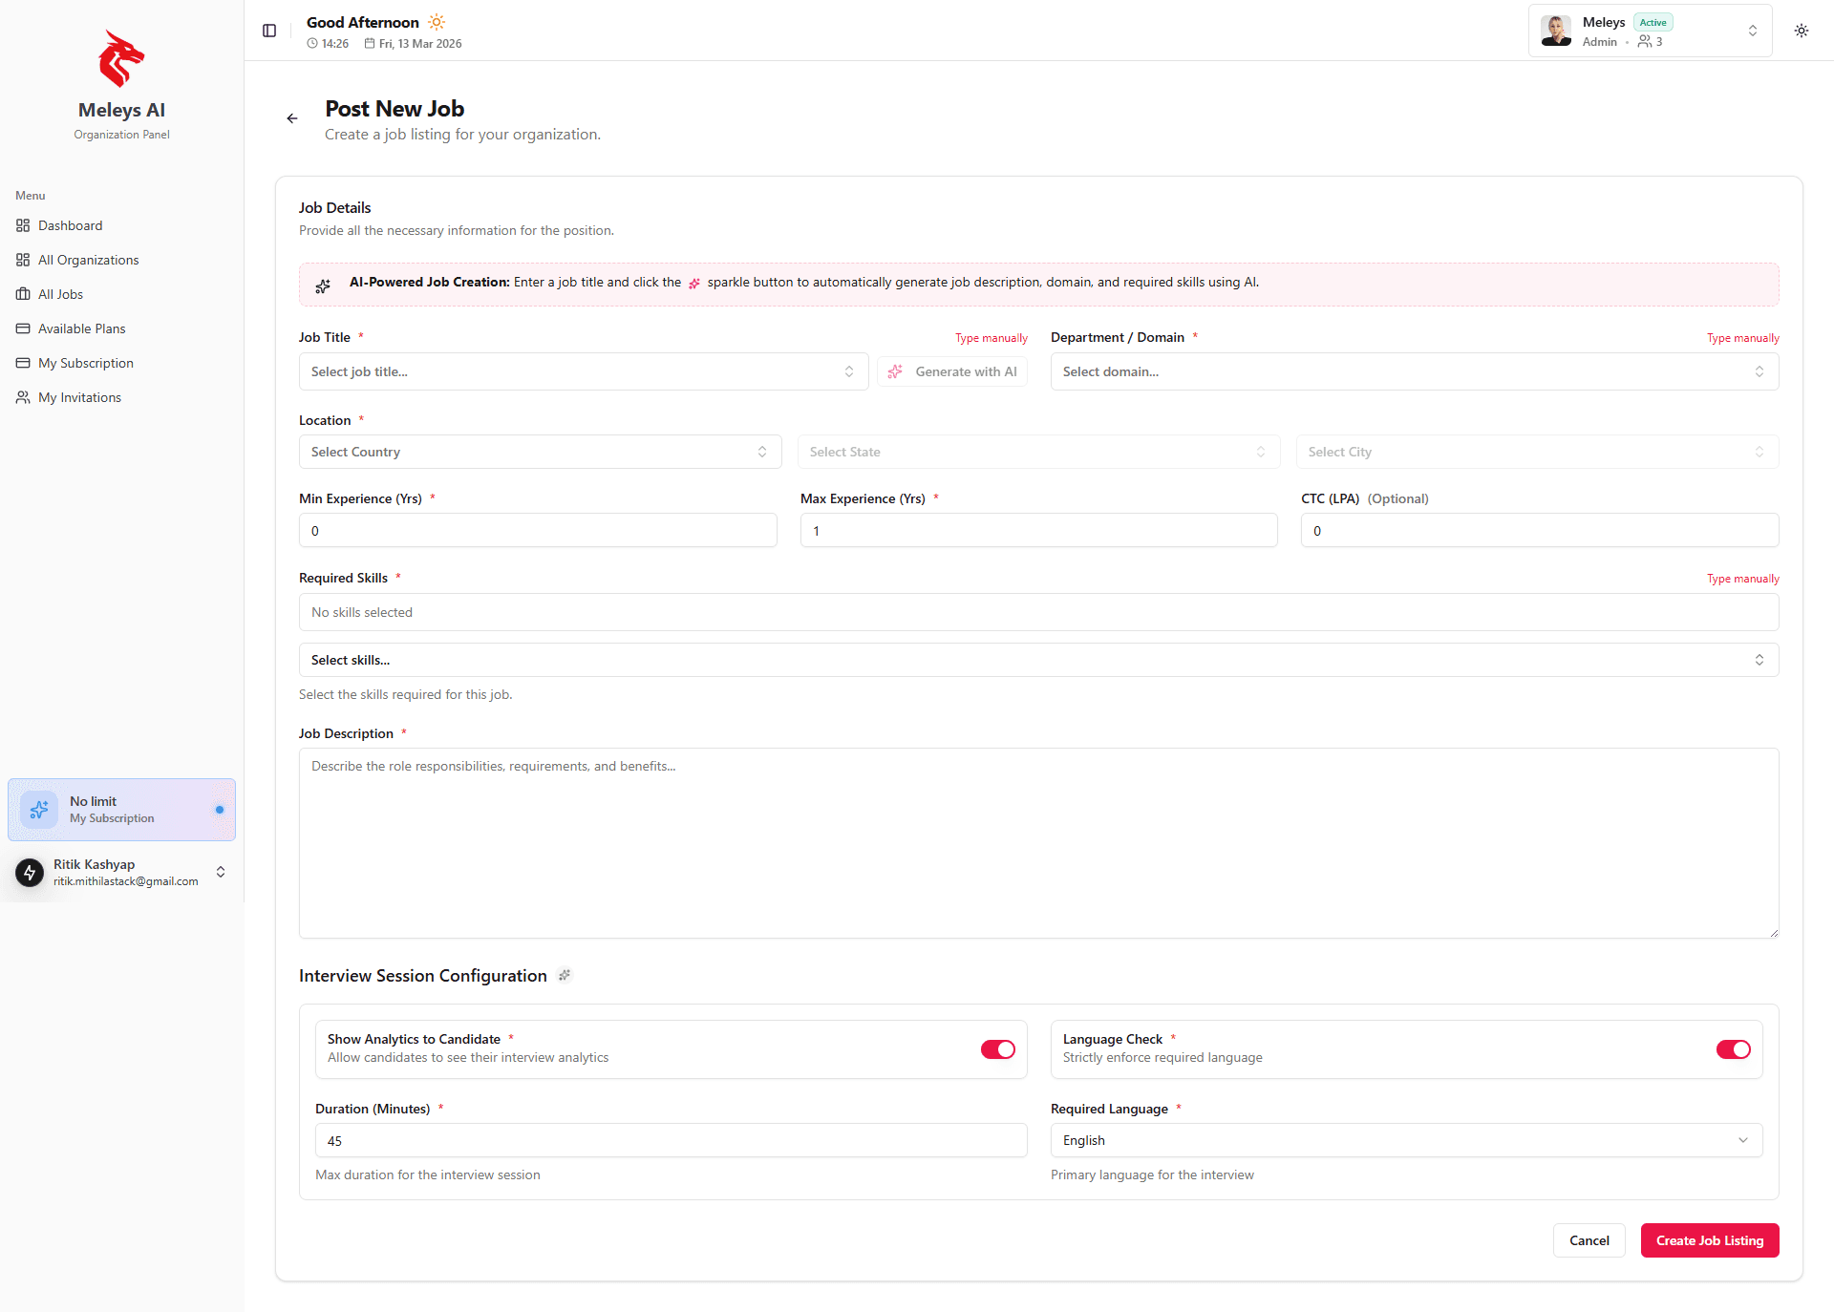Click the sparkle icon next to Interview Session Configuration
Screen dimensions: 1834x1312
click(x=565, y=975)
